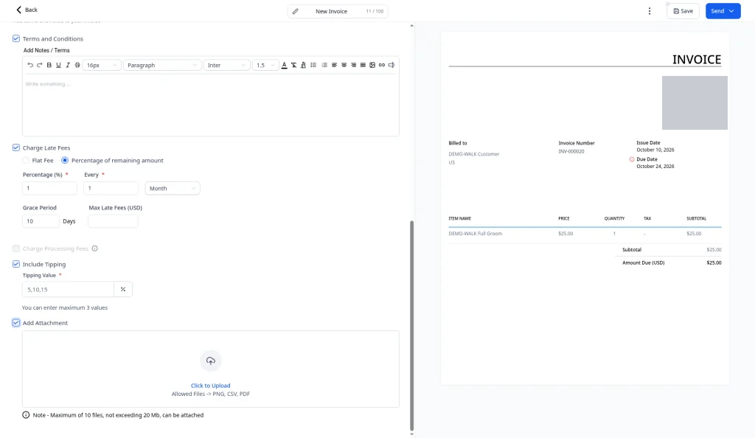Insert a bulleted list

point(313,65)
